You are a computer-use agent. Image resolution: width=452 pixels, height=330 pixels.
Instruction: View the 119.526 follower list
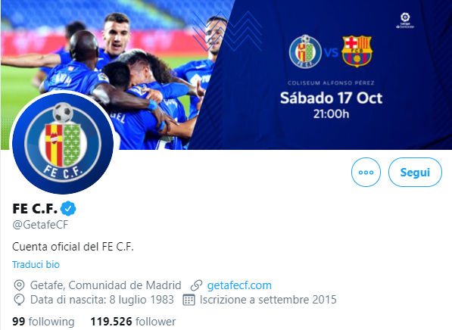tap(133, 322)
